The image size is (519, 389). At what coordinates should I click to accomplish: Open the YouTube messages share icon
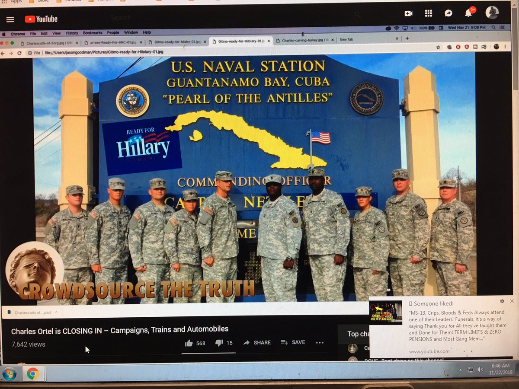point(448,13)
